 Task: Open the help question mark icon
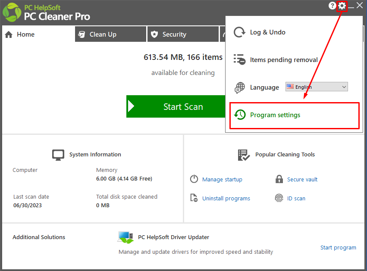click(x=332, y=6)
